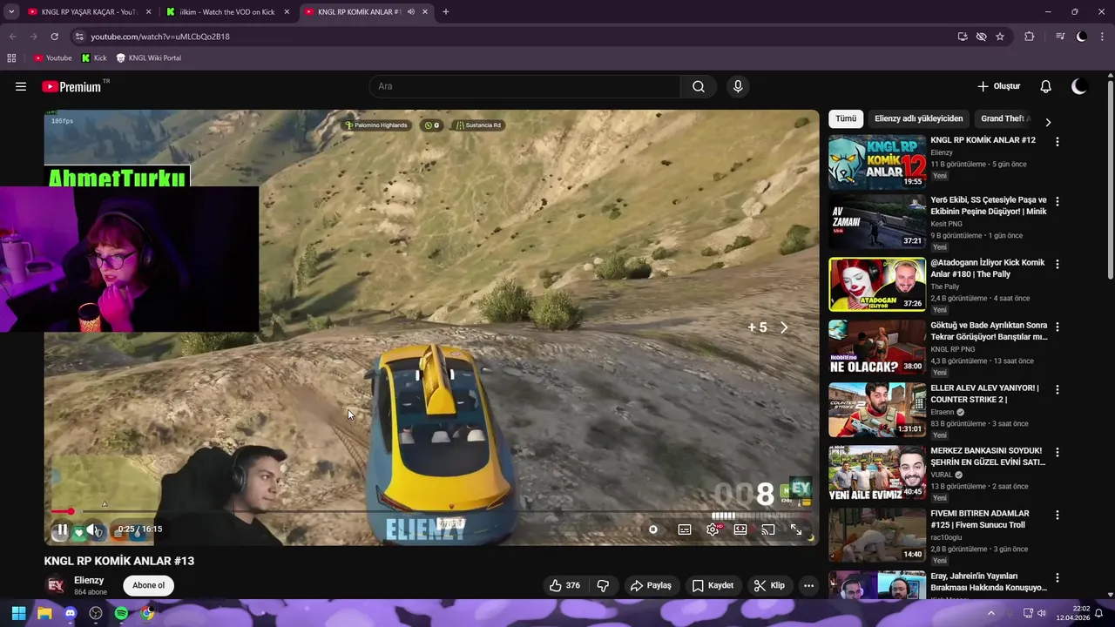The image size is (1115, 627).
Task: Switch to theater mode view
Action: (x=740, y=529)
